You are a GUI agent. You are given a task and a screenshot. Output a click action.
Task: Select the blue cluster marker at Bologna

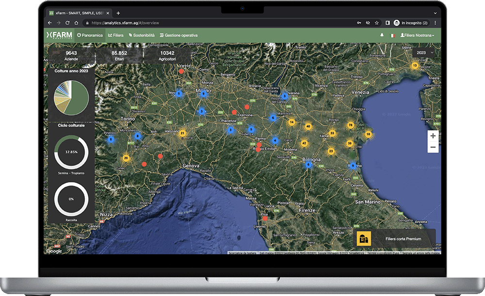(x=308, y=164)
